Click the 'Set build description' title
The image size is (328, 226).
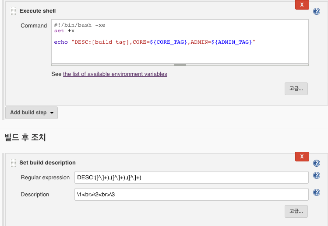click(x=47, y=163)
